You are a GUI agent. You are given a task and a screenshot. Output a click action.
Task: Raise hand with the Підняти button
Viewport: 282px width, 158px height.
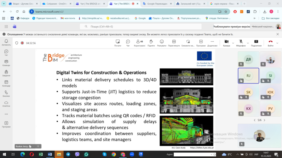tap(151, 42)
